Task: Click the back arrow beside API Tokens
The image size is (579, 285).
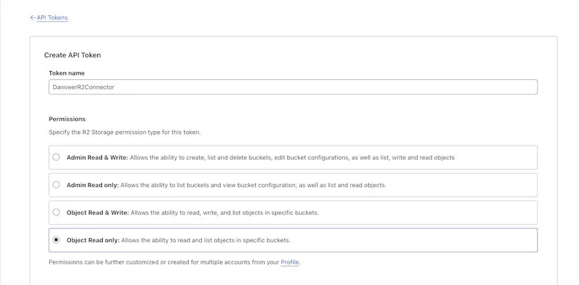Action: coord(32,18)
